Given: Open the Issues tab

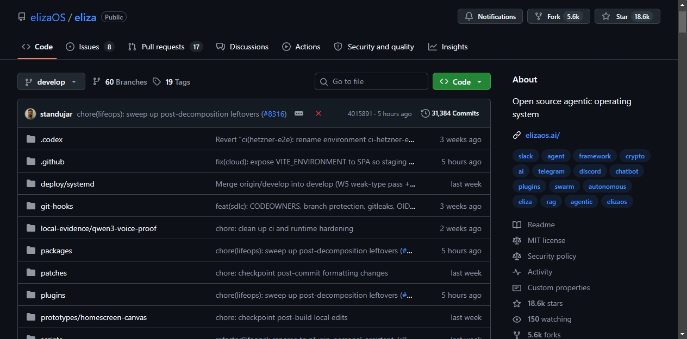Looking at the screenshot, I should click(90, 47).
